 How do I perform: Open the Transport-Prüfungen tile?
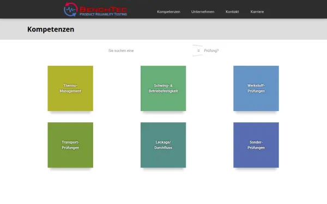[x=70, y=145]
